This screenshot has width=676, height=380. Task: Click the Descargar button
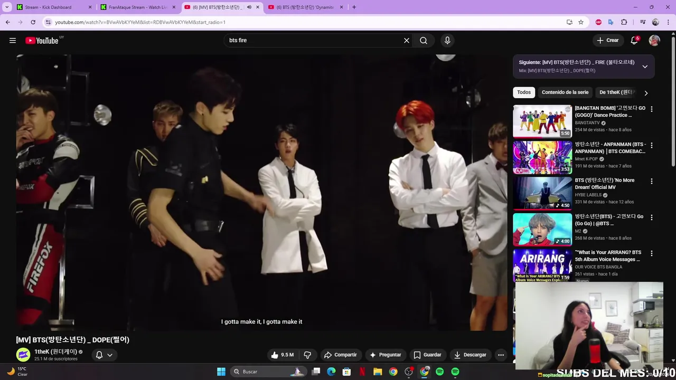[x=470, y=355]
